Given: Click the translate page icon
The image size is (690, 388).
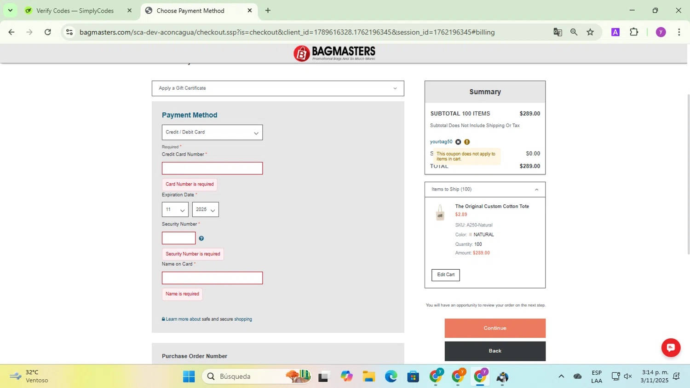Looking at the screenshot, I should tap(558, 32).
